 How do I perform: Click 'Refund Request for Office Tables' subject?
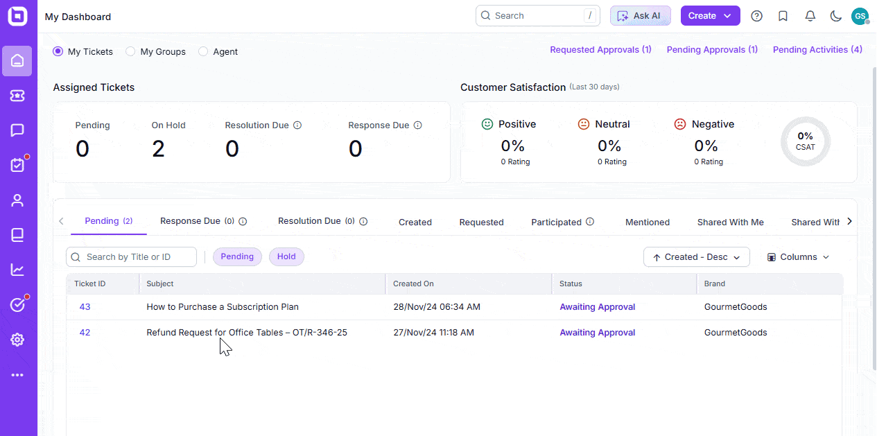[x=247, y=333]
